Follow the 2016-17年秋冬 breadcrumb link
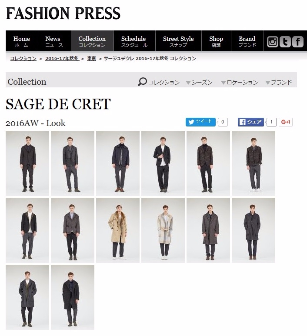 pyautogui.click(x=62, y=59)
